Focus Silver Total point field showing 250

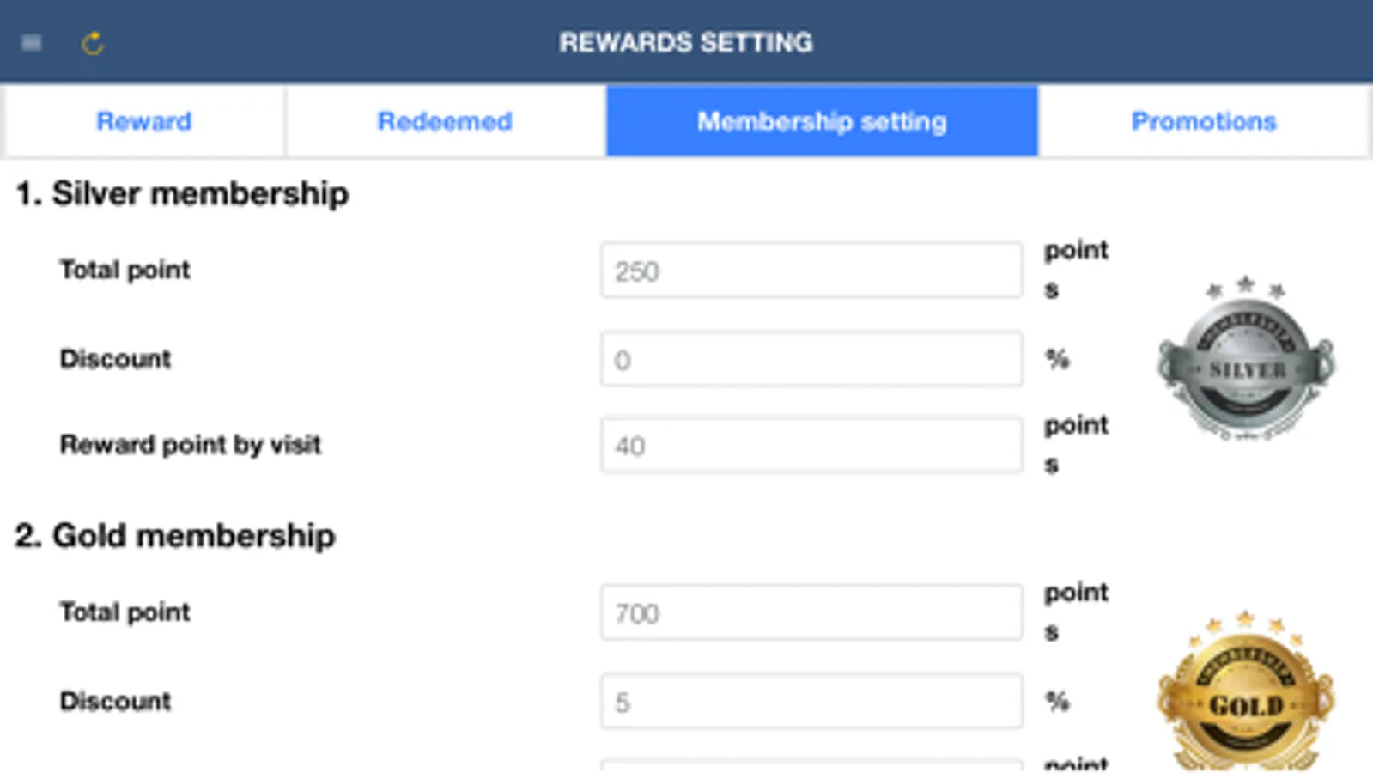click(811, 271)
